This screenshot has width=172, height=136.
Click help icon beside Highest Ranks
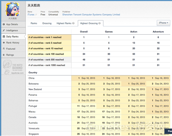[73, 23]
